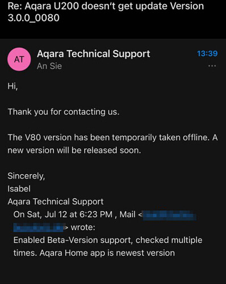Tap the pink AT sender avatar
The width and height of the screenshot is (226, 284).
(x=19, y=60)
